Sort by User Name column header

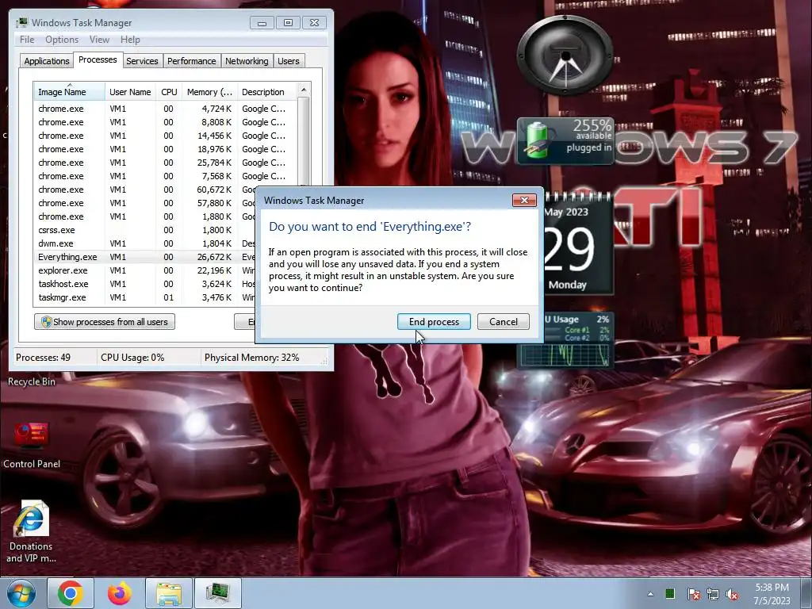130,92
